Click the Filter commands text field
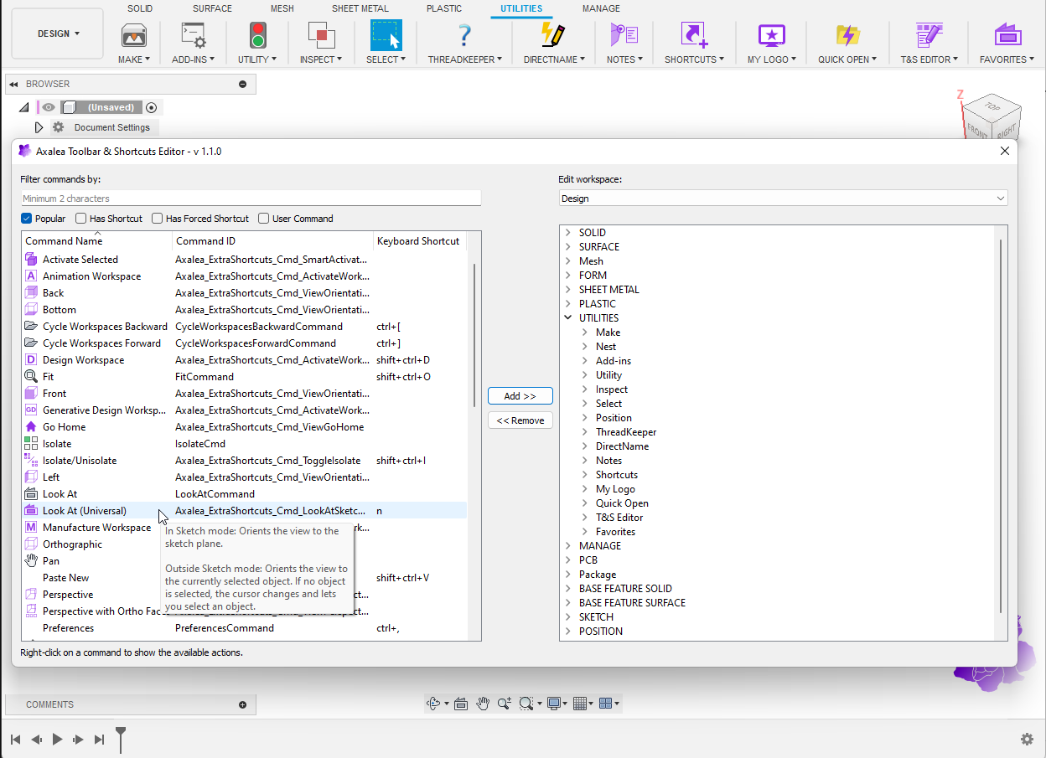 click(x=251, y=199)
